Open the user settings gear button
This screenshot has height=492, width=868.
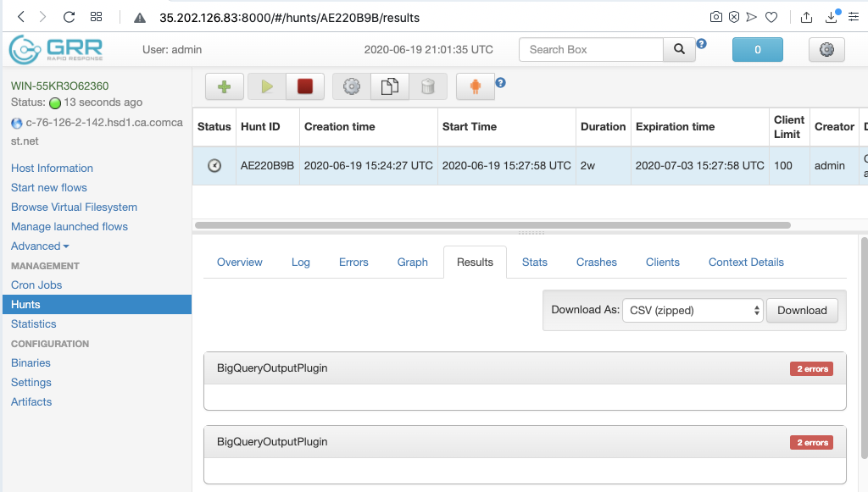[x=826, y=49]
